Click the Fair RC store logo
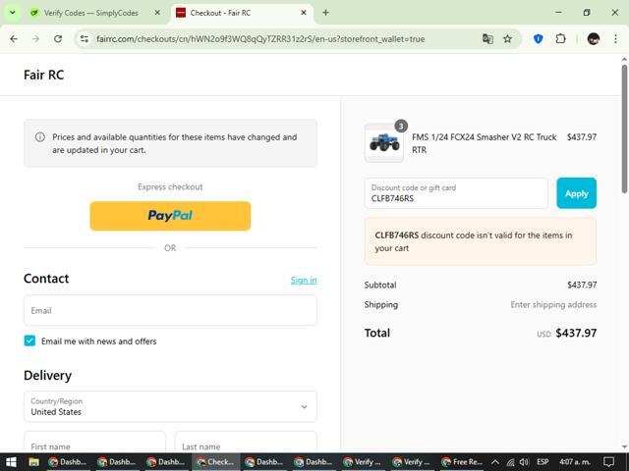This screenshot has height=471, width=629. 43,75
